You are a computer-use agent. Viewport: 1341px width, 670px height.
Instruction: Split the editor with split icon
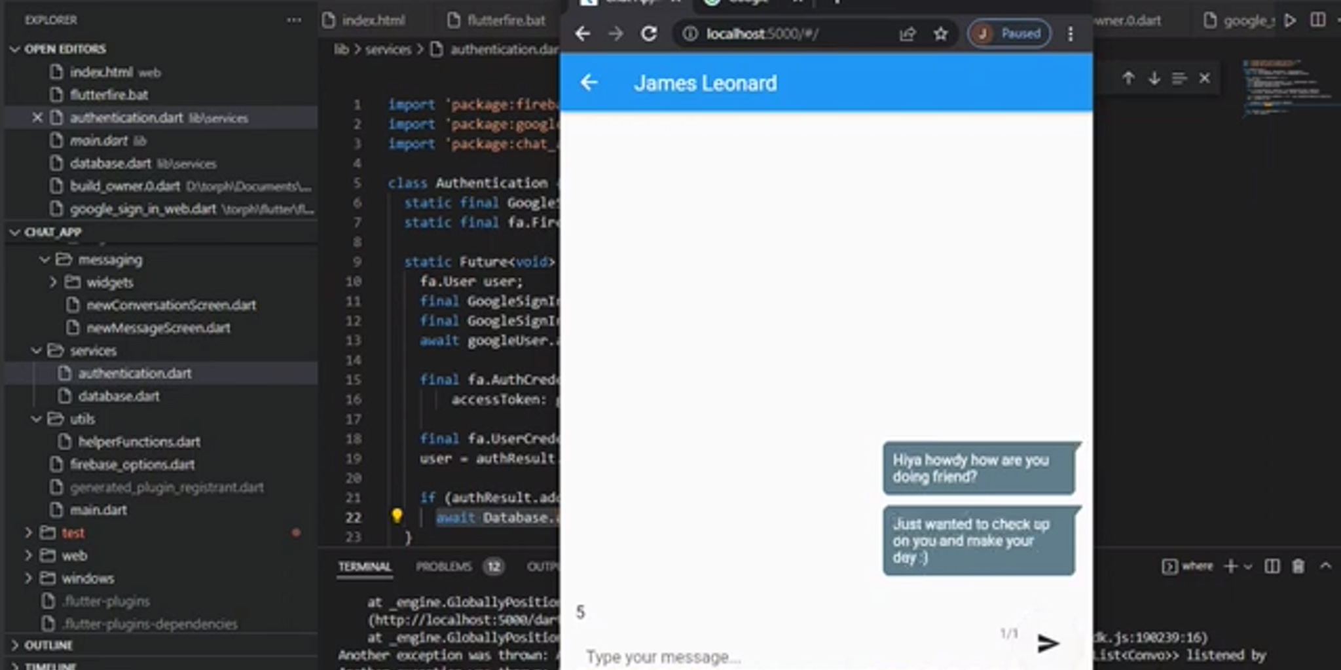pos(1318,20)
